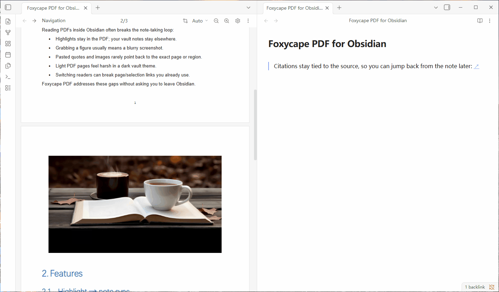499x292 pixels.
Task: Expand left tab group list chevron
Action: tap(248, 8)
